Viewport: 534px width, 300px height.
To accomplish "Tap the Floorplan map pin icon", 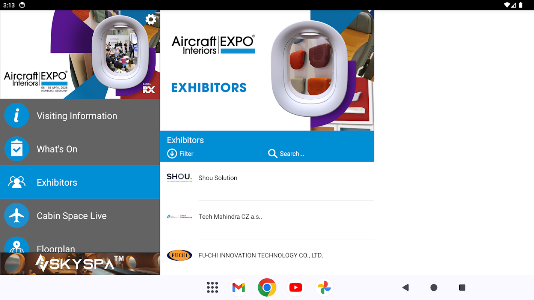I will pyautogui.click(x=17, y=244).
